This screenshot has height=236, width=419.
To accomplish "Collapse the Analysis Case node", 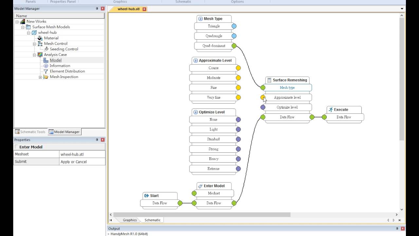I will tap(34, 55).
